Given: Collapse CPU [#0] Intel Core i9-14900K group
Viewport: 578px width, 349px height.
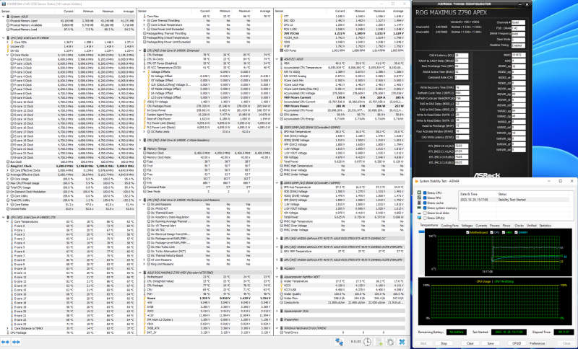Looking at the screenshot, I should coord(4,38).
